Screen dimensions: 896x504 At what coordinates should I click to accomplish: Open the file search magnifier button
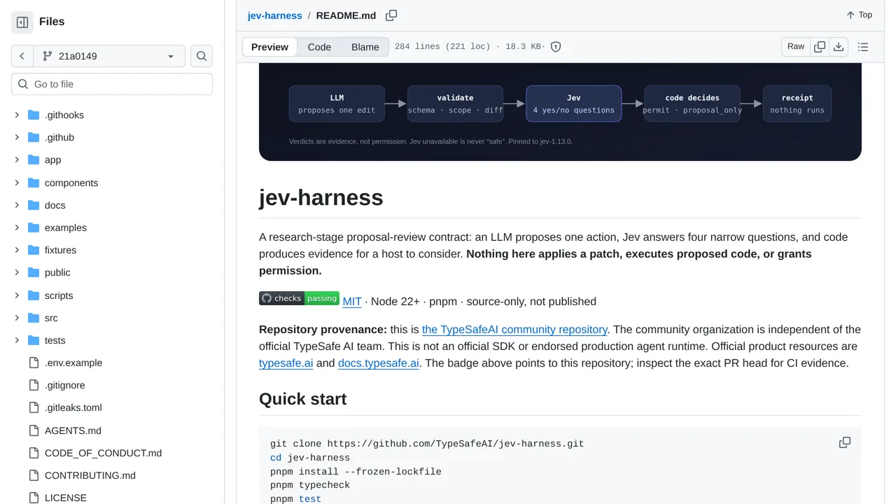(x=202, y=56)
